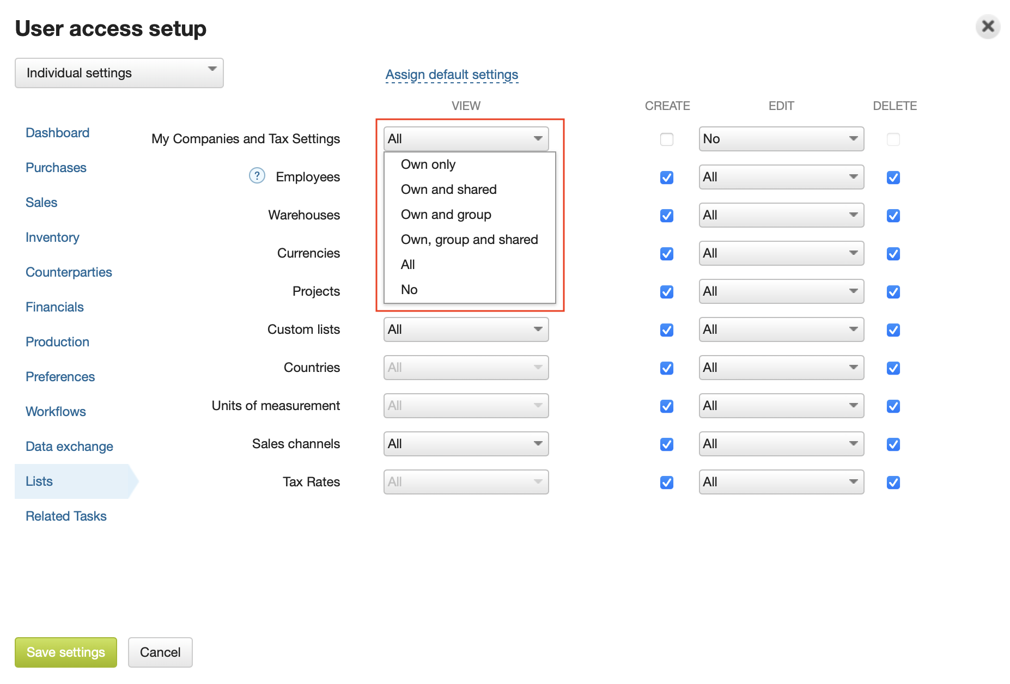Uncheck Delete for Tax Rates
This screenshot has height=684, width=1010.
click(893, 483)
